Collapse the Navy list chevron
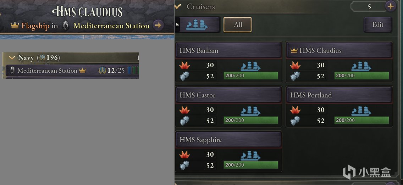This screenshot has width=403, height=185. coord(12,58)
